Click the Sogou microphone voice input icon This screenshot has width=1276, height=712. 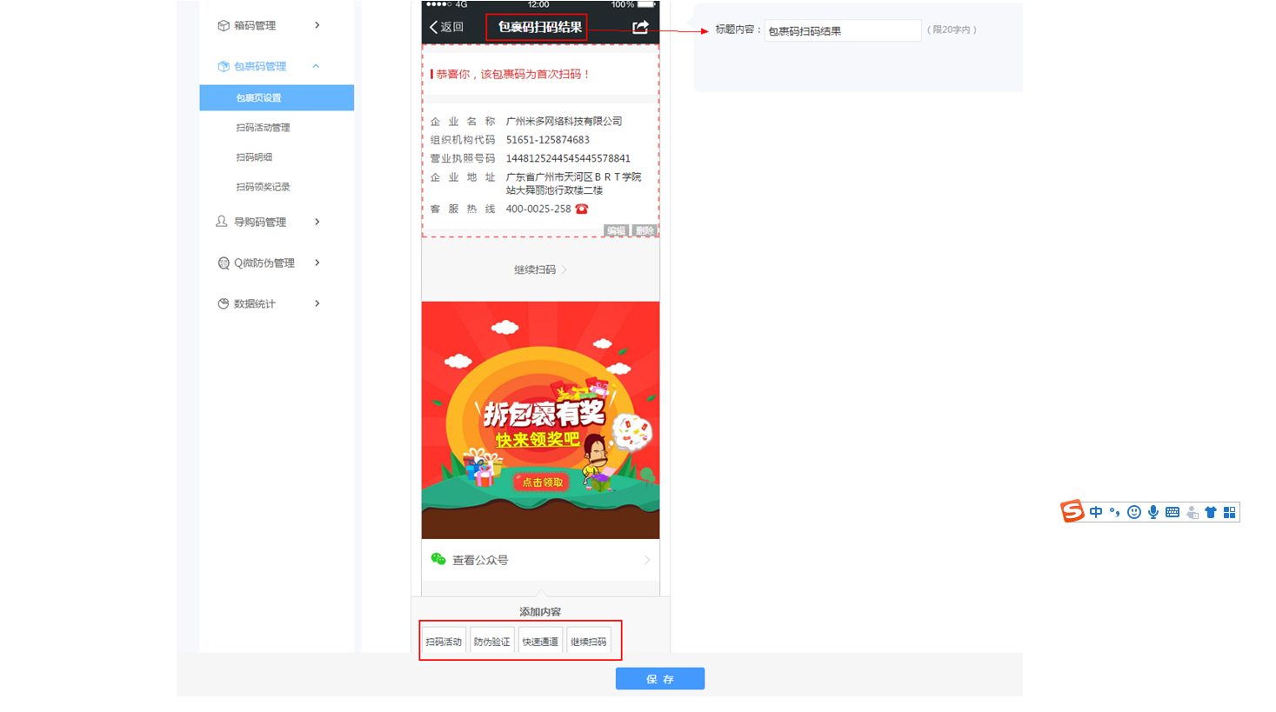click(x=1153, y=512)
